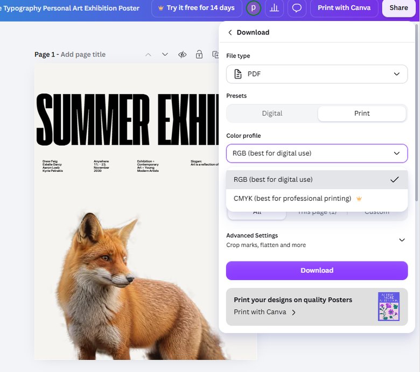Click the PDF document icon in File type
Image resolution: width=420 pixels, height=372 pixels.
click(x=237, y=74)
